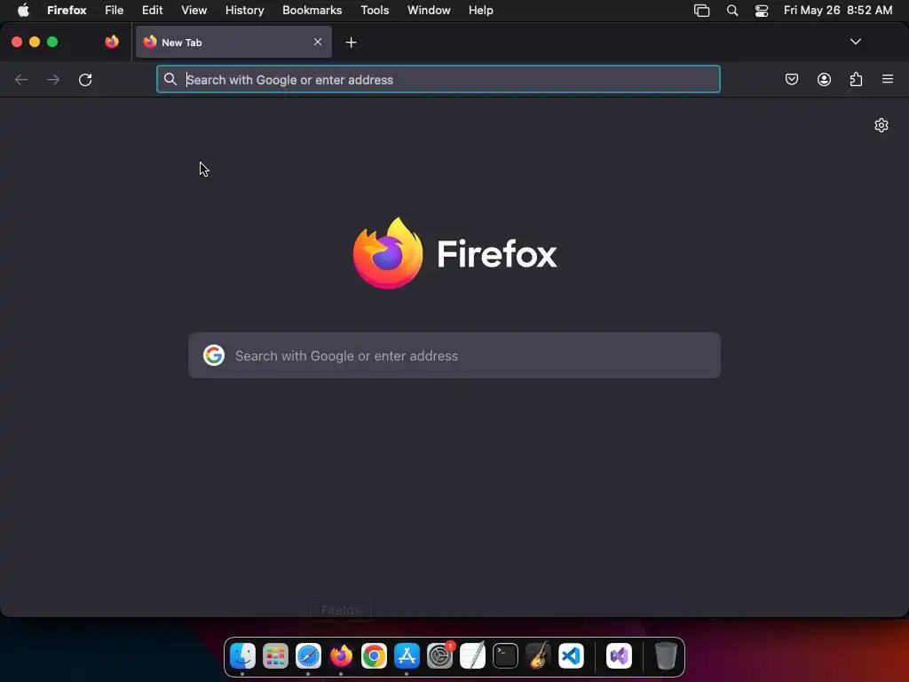Open Finder from the Dock
The height and width of the screenshot is (682, 909).
pos(243,656)
